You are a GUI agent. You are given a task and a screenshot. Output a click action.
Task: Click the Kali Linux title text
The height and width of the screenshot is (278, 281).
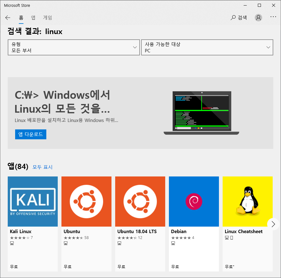click(x=21, y=232)
